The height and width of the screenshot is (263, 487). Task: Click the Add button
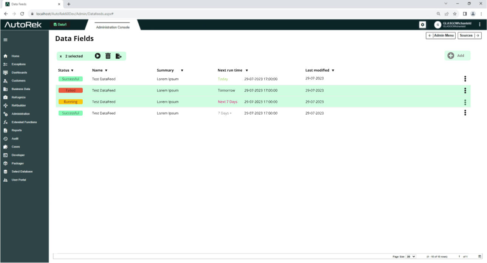click(457, 56)
